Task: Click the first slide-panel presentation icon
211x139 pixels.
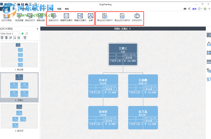Action: [2, 38]
